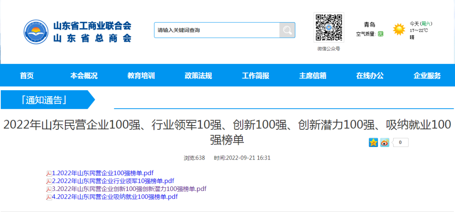Select 政策法规 navigation item
This screenshot has height=212, width=455.
click(198, 76)
